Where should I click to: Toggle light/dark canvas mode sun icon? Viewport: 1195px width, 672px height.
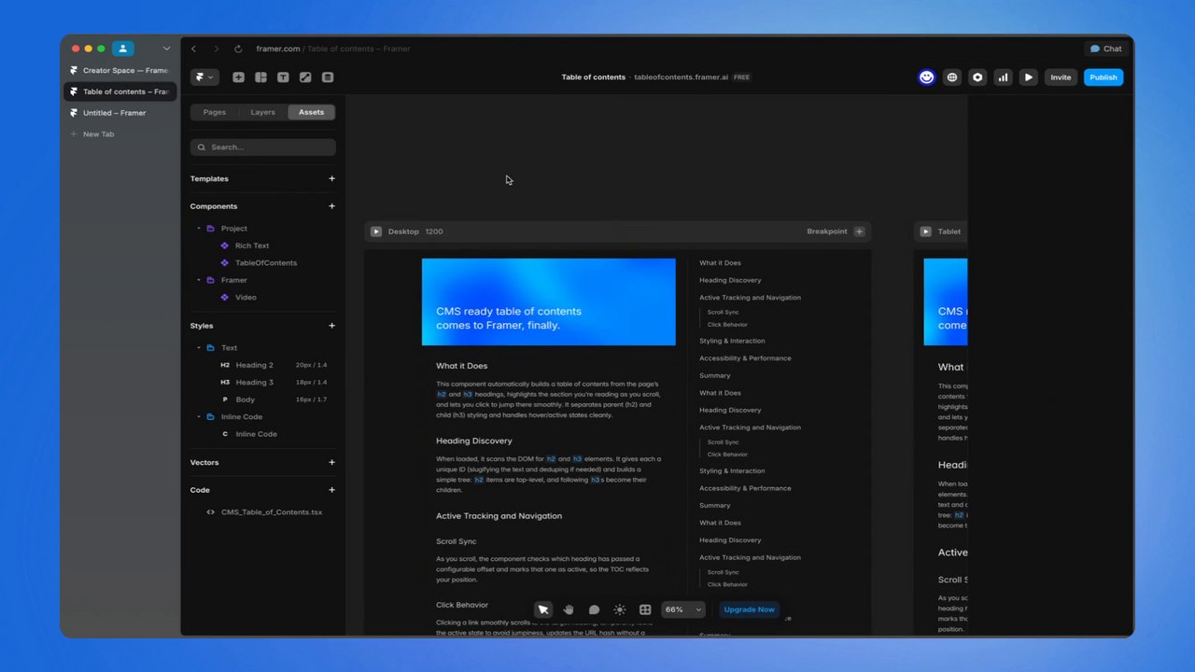[619, 609]
